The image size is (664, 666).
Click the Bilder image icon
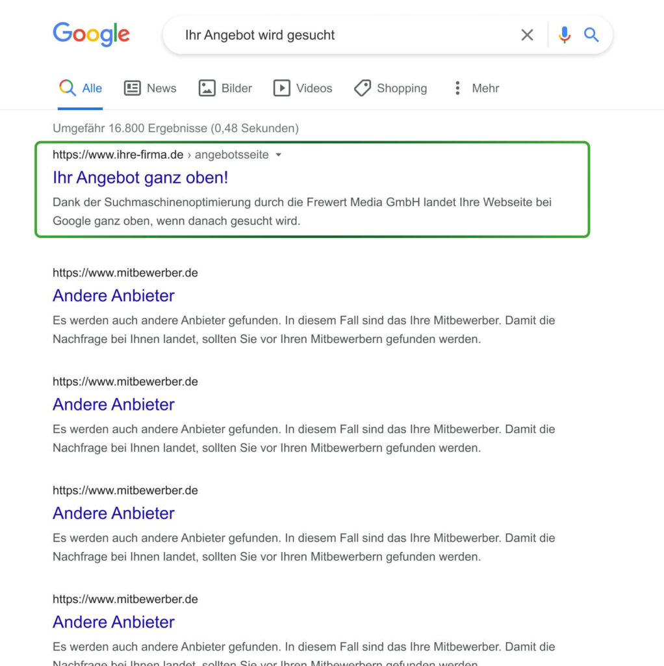(x=207, y=88)
